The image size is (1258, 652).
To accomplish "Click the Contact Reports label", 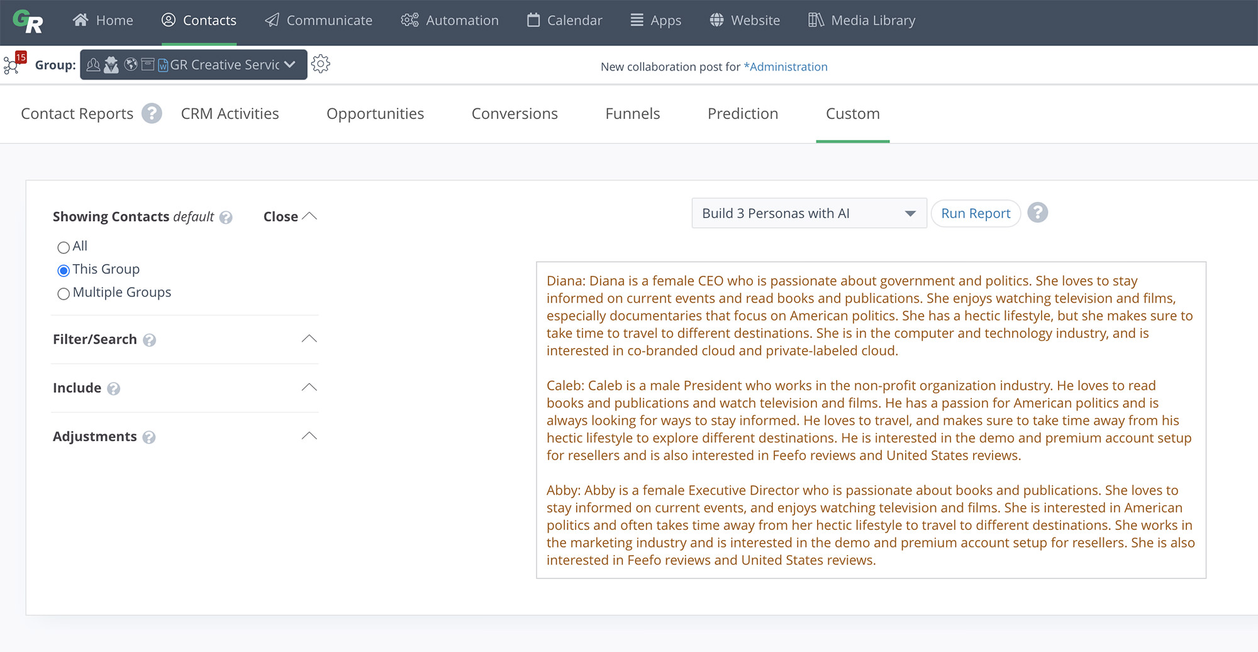I will [x=77, y=113].
